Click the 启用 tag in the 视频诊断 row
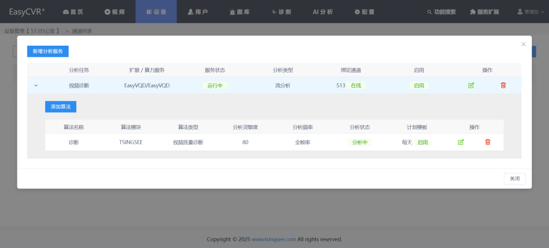 click(x=419, y=85)
